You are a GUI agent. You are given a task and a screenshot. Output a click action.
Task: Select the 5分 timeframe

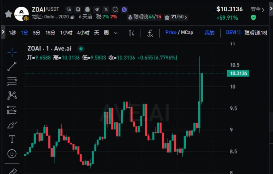(37, 33)
